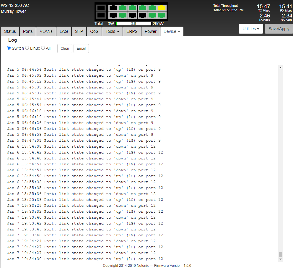Switch to the VLANs tab

click(x=46, y=31)
